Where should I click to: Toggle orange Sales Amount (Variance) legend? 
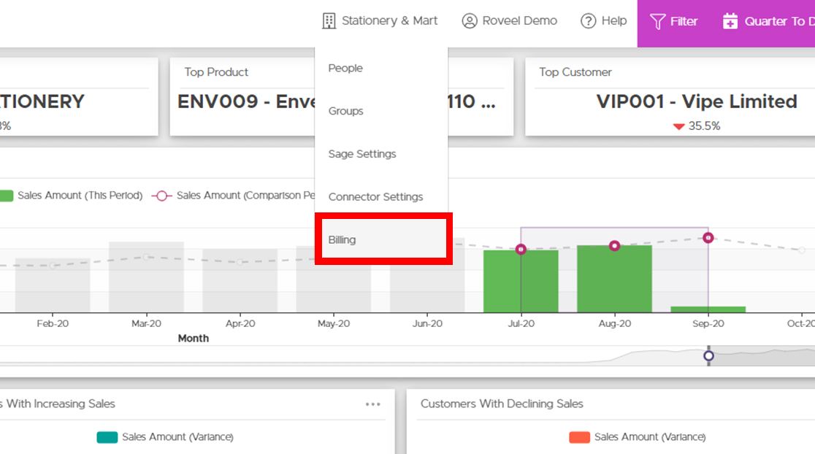pos(638,437)
